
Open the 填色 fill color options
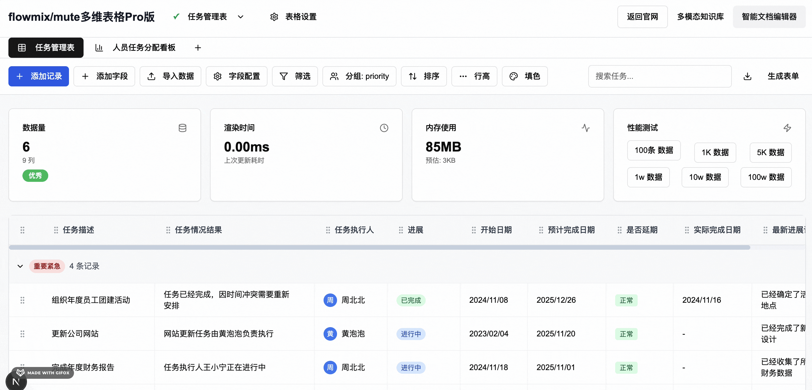pyautogui.click(x=525, y=76)
